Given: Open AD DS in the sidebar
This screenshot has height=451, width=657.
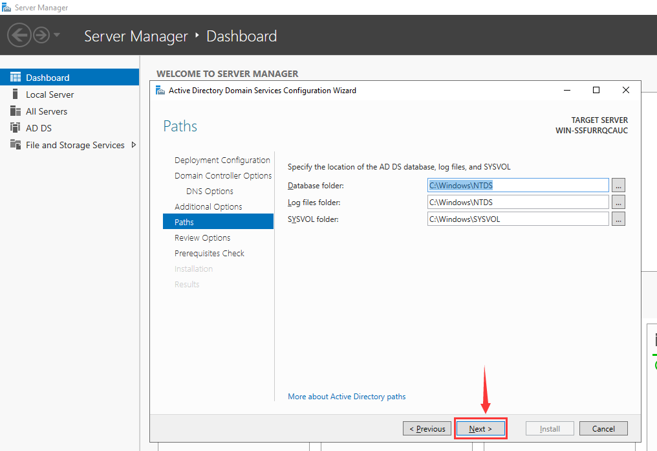Looking at the screenshot, I should click(x=39, y=128).
